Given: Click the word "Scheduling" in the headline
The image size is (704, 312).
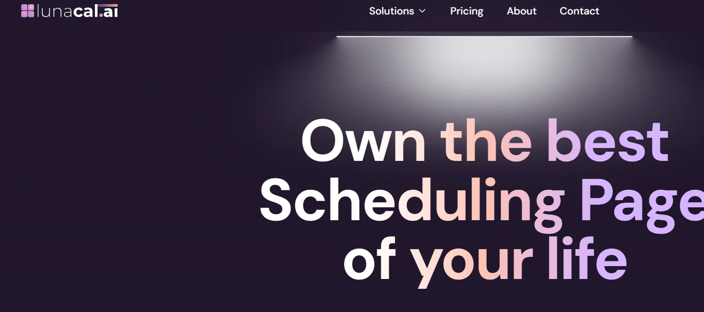Looking at the screenshot, I should [411, 201].
